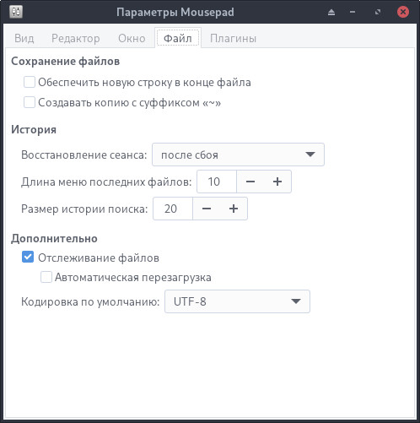Screen dimensions: 420x423
Task: Click the keep-above eject icon in title bar
Action: point(331,12)
